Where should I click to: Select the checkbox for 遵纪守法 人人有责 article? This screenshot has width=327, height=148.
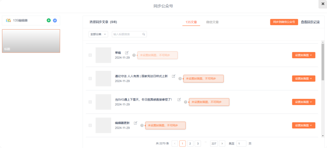pyautogui.click(x=90, y=79)
